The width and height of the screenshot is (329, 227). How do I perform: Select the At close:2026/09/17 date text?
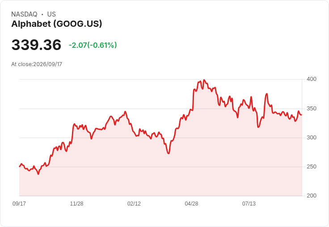pyautogui.click(x=37, y=64)
